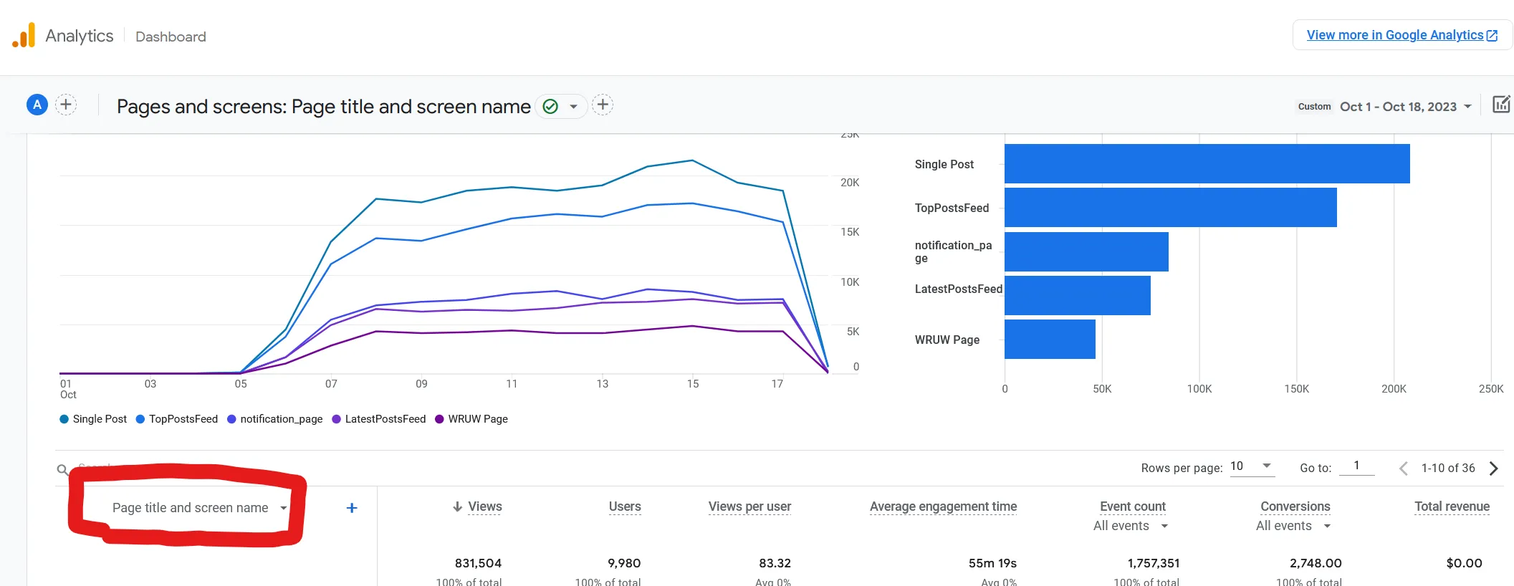
Task: Sort the table by the Views column
Action: (x=485, y=506)
